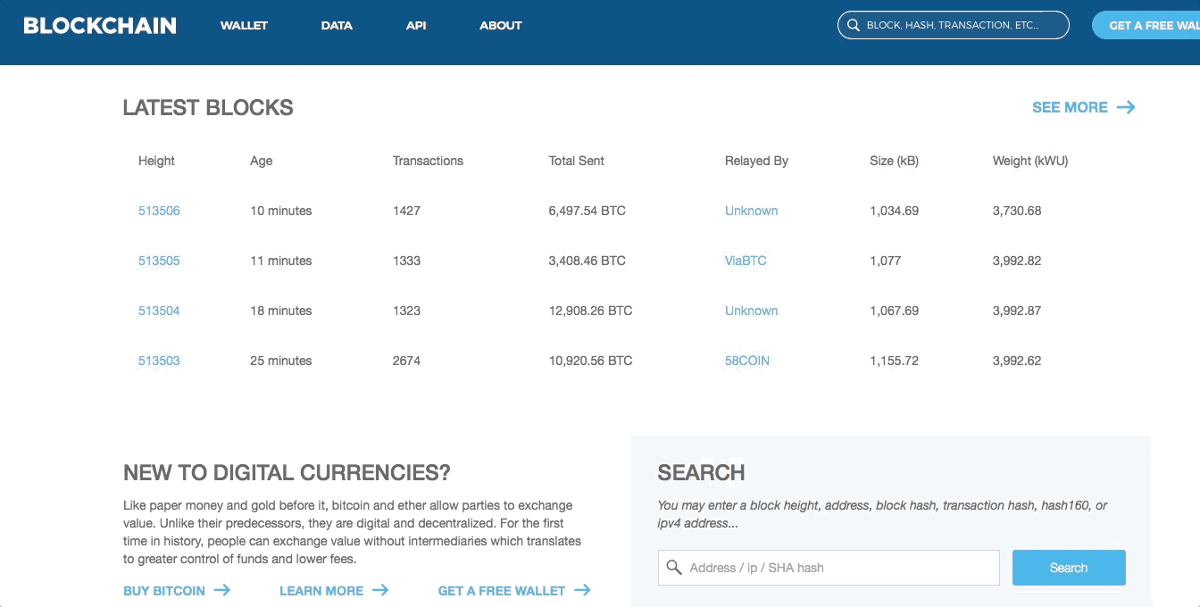Click the New to Digital Currencies heading
1200x607 pixels.
point(287,472)
